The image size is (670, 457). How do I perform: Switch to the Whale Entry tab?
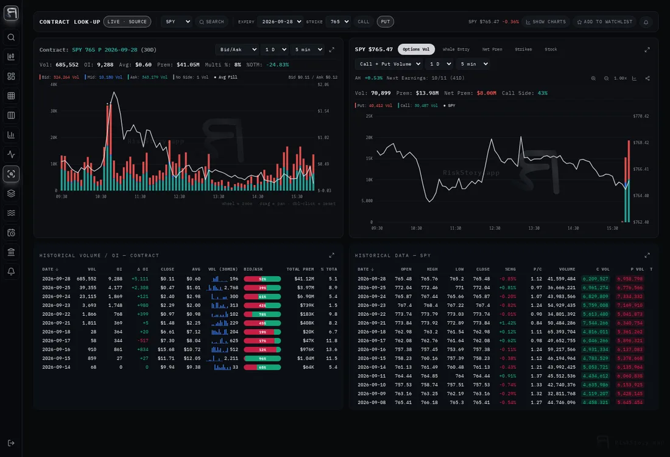click(x=456, y=49)
